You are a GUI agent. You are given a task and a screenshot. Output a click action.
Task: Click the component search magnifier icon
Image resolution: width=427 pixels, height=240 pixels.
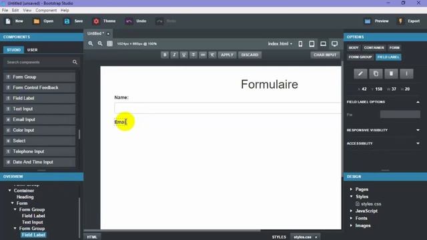[x=75, y=62]
